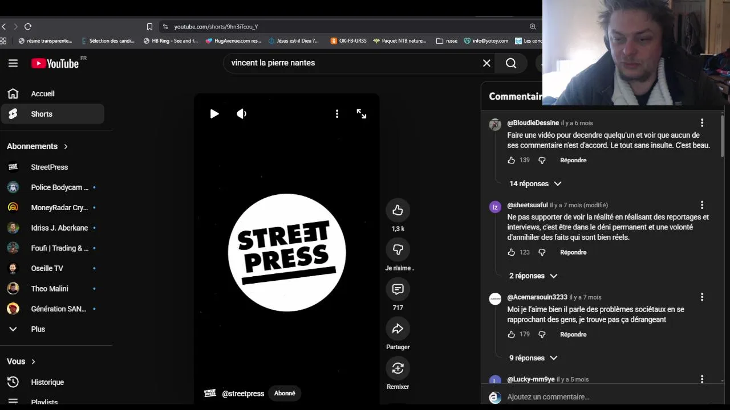Viewport: 730px width, 410px height.
Task: Open options menu for @sheetsuaful comment
Action: (702, 205)
